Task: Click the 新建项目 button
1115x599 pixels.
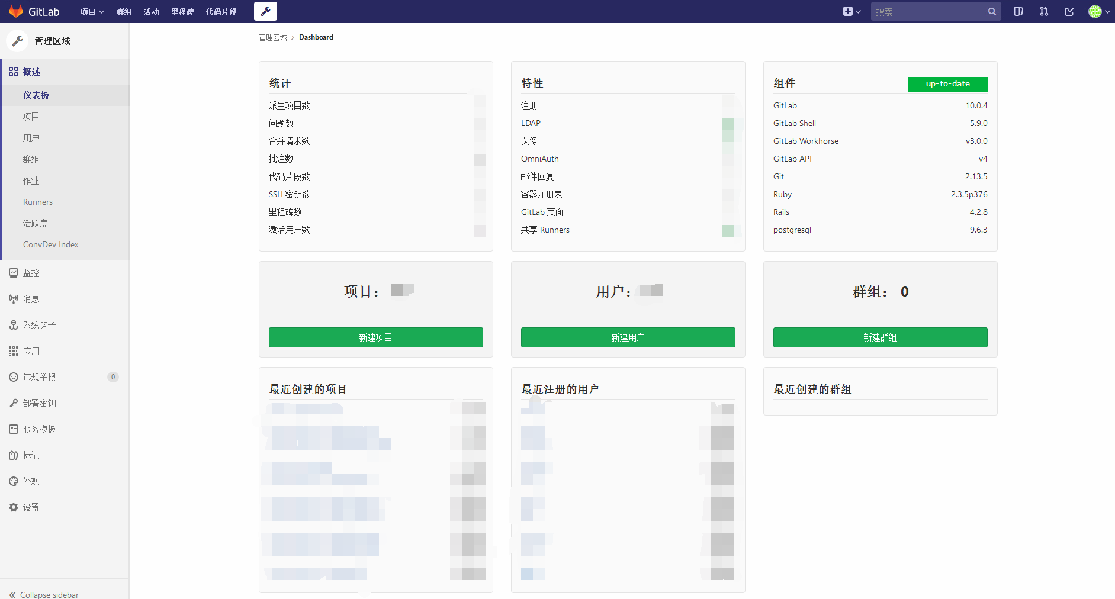Action: click(x=376, y=337)
